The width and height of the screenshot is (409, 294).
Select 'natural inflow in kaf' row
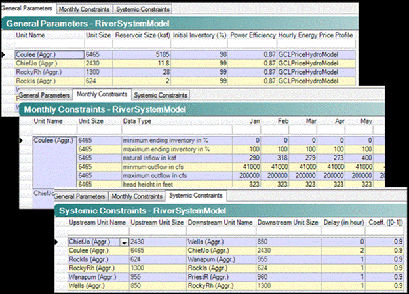[x=231, y=158]
